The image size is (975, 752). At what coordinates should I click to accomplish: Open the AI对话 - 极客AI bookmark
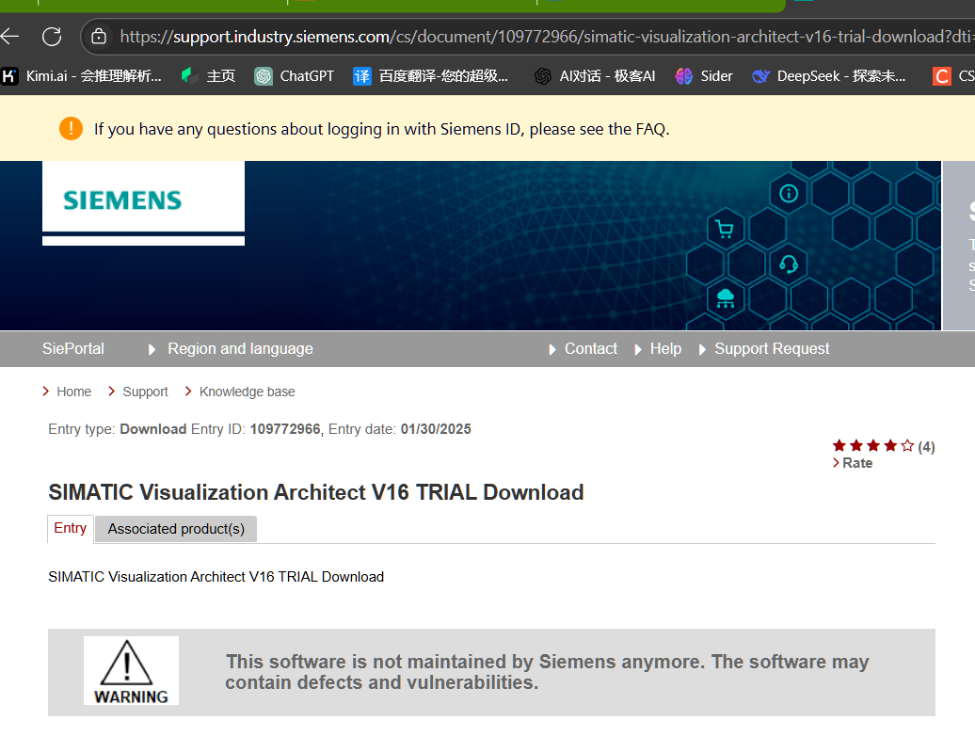[595, 76]
